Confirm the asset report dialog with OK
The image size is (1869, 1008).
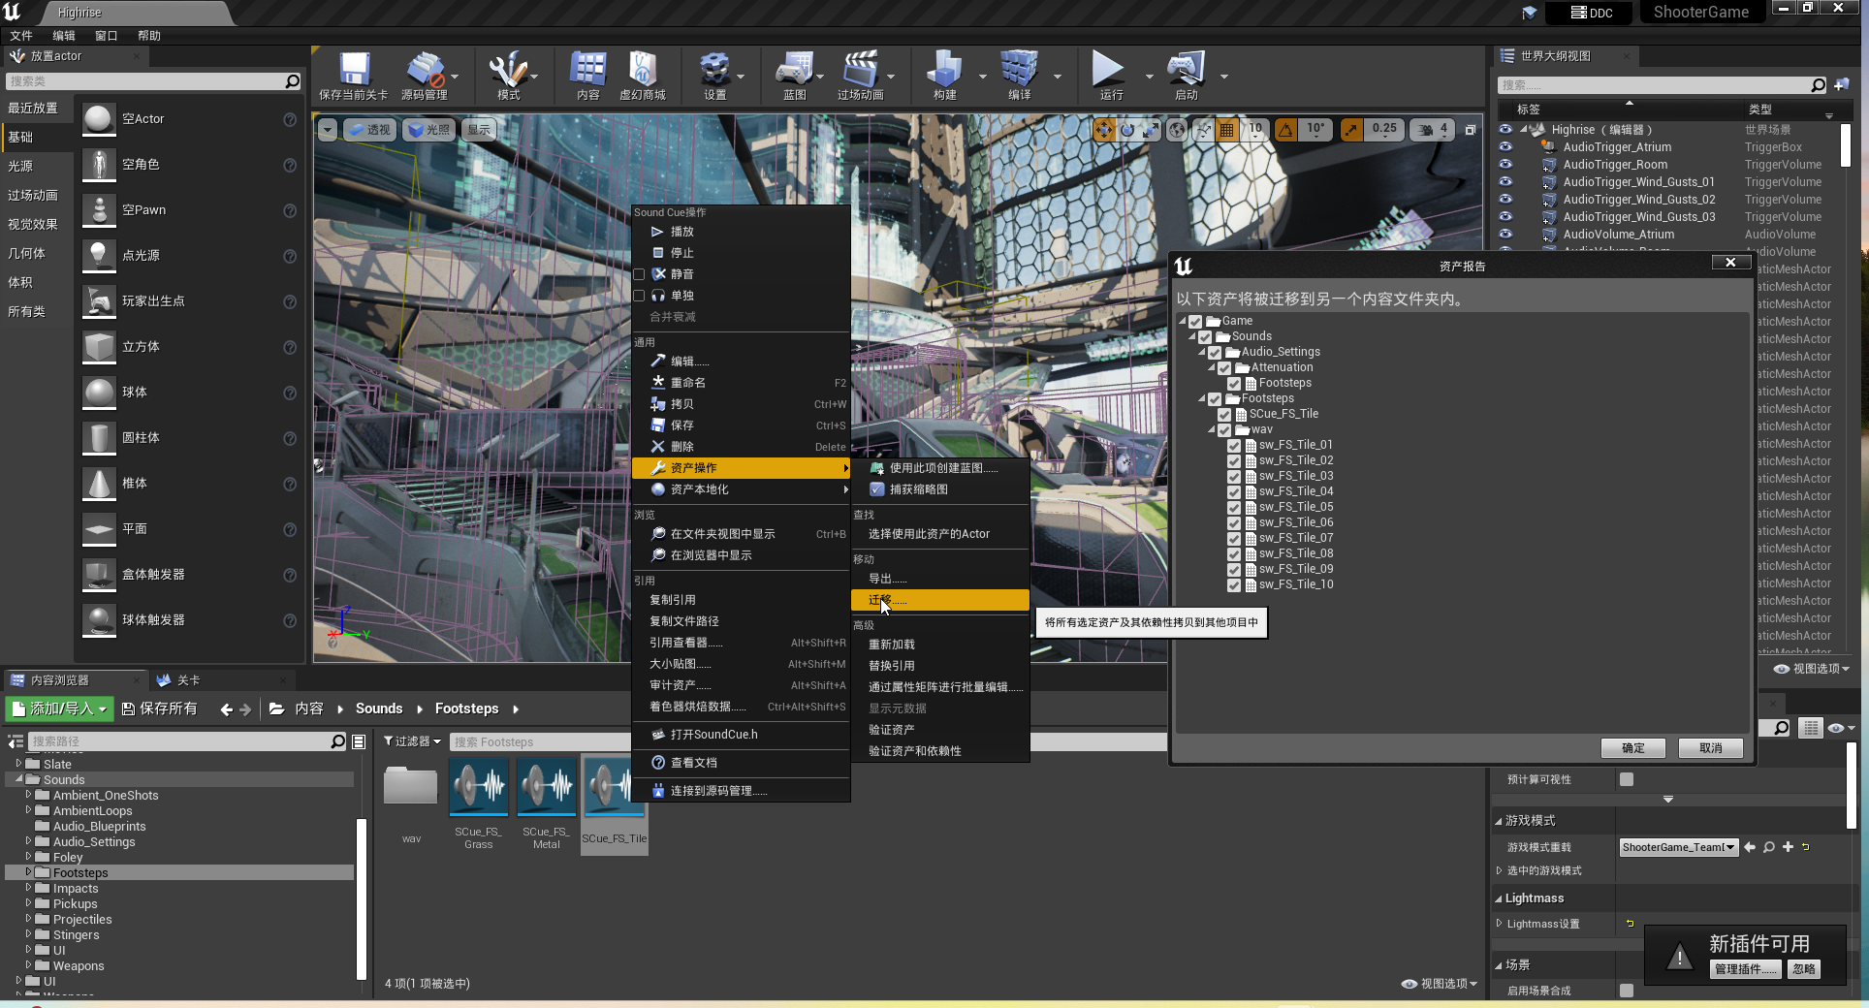pos(1633,748)
